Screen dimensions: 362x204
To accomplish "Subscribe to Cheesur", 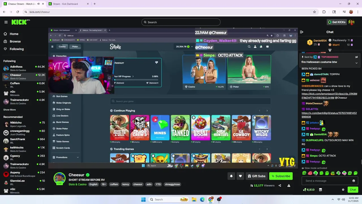I will (281, 176).
